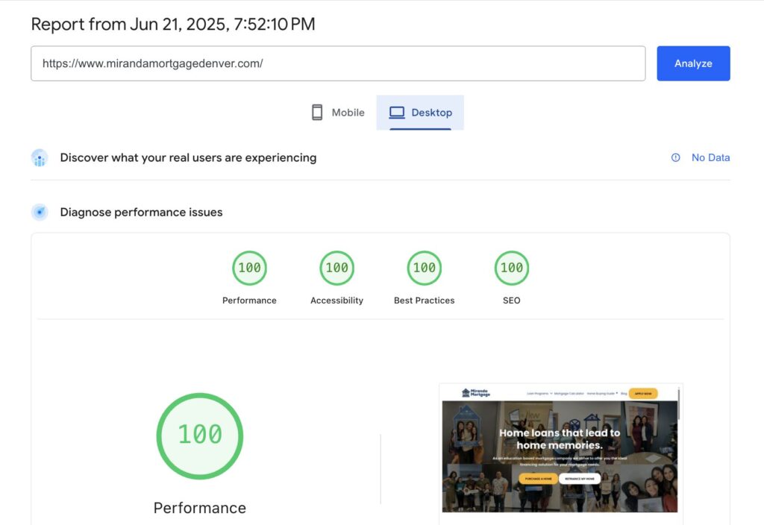Click the info icon beside No Data
The width and height of the screenshot is (764, 525).
tap(675, 157)
